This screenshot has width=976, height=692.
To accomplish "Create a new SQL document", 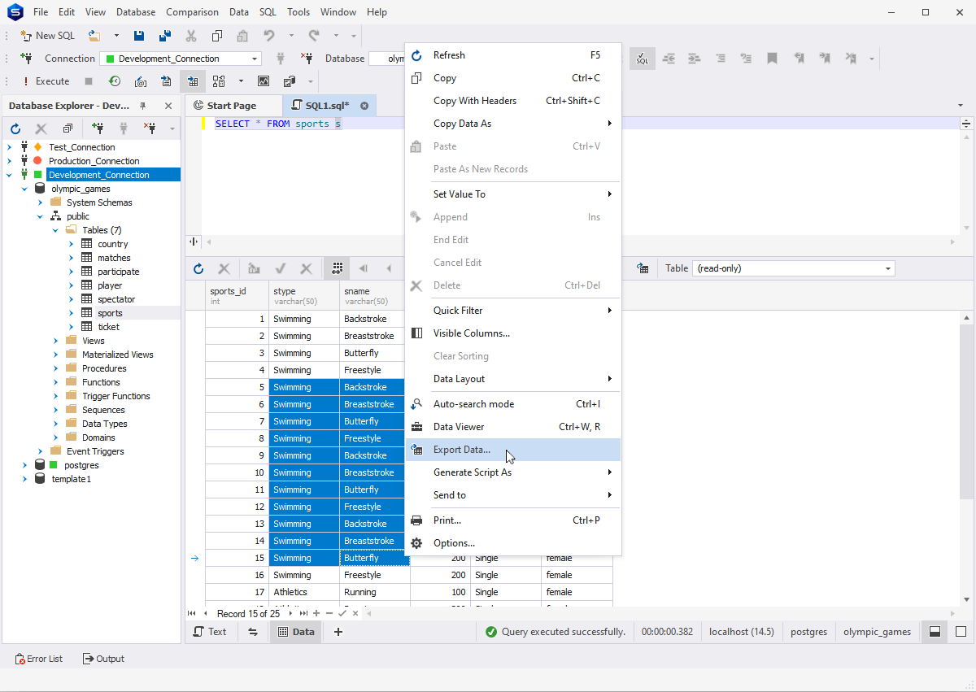I will (x=47, y=35).
